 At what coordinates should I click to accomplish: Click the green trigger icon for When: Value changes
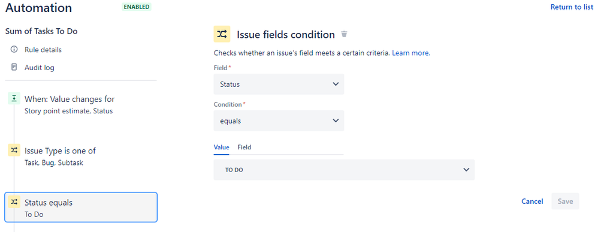pyautogui.click(x=14, y=99)
